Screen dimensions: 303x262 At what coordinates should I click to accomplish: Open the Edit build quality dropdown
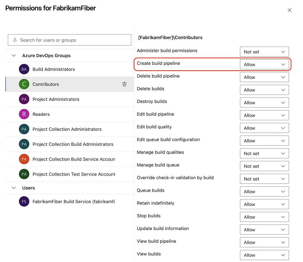(x=264, y=128)
